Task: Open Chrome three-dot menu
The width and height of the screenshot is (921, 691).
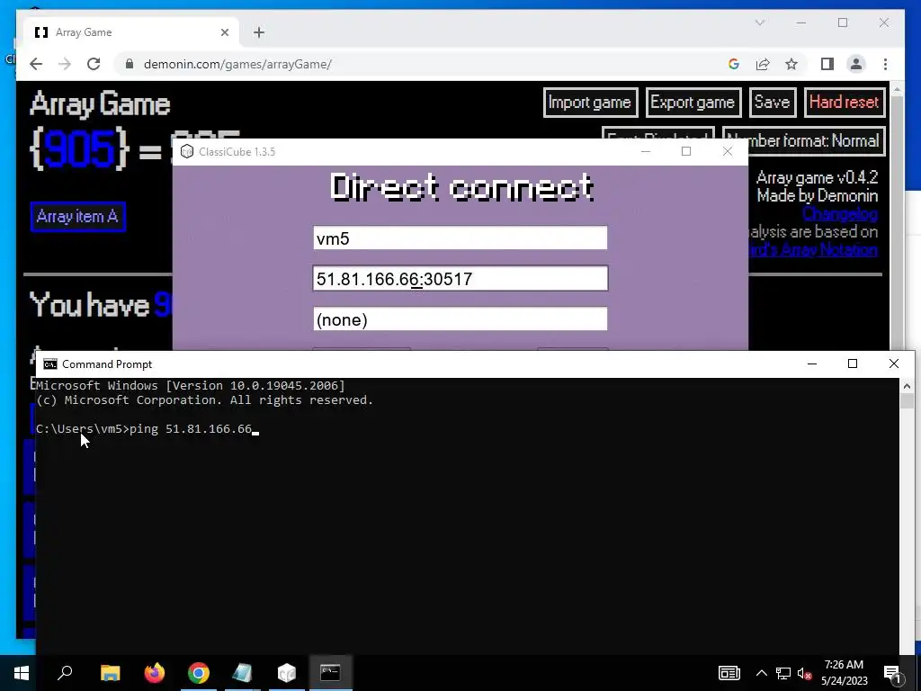Action: 885,64
